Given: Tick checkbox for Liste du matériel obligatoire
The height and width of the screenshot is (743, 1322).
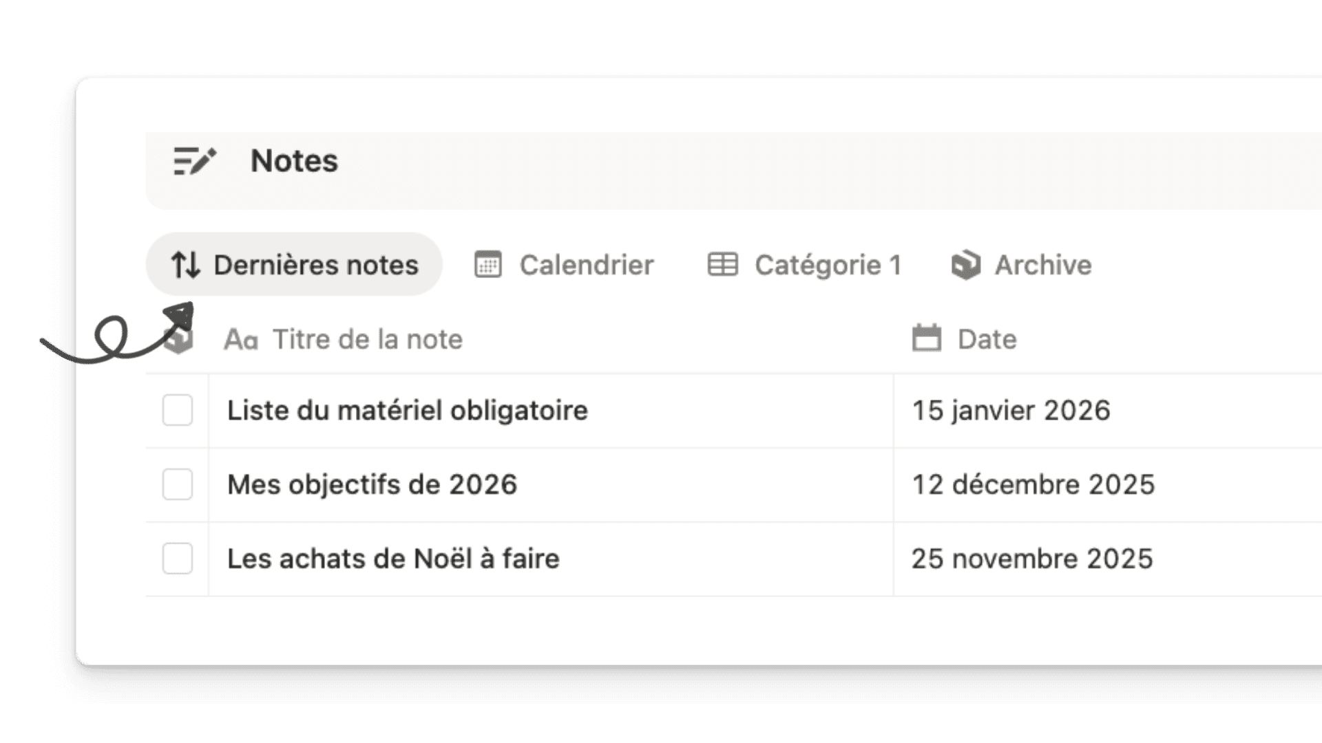Looking at the screenshot, I should click(x=178, y=411).
